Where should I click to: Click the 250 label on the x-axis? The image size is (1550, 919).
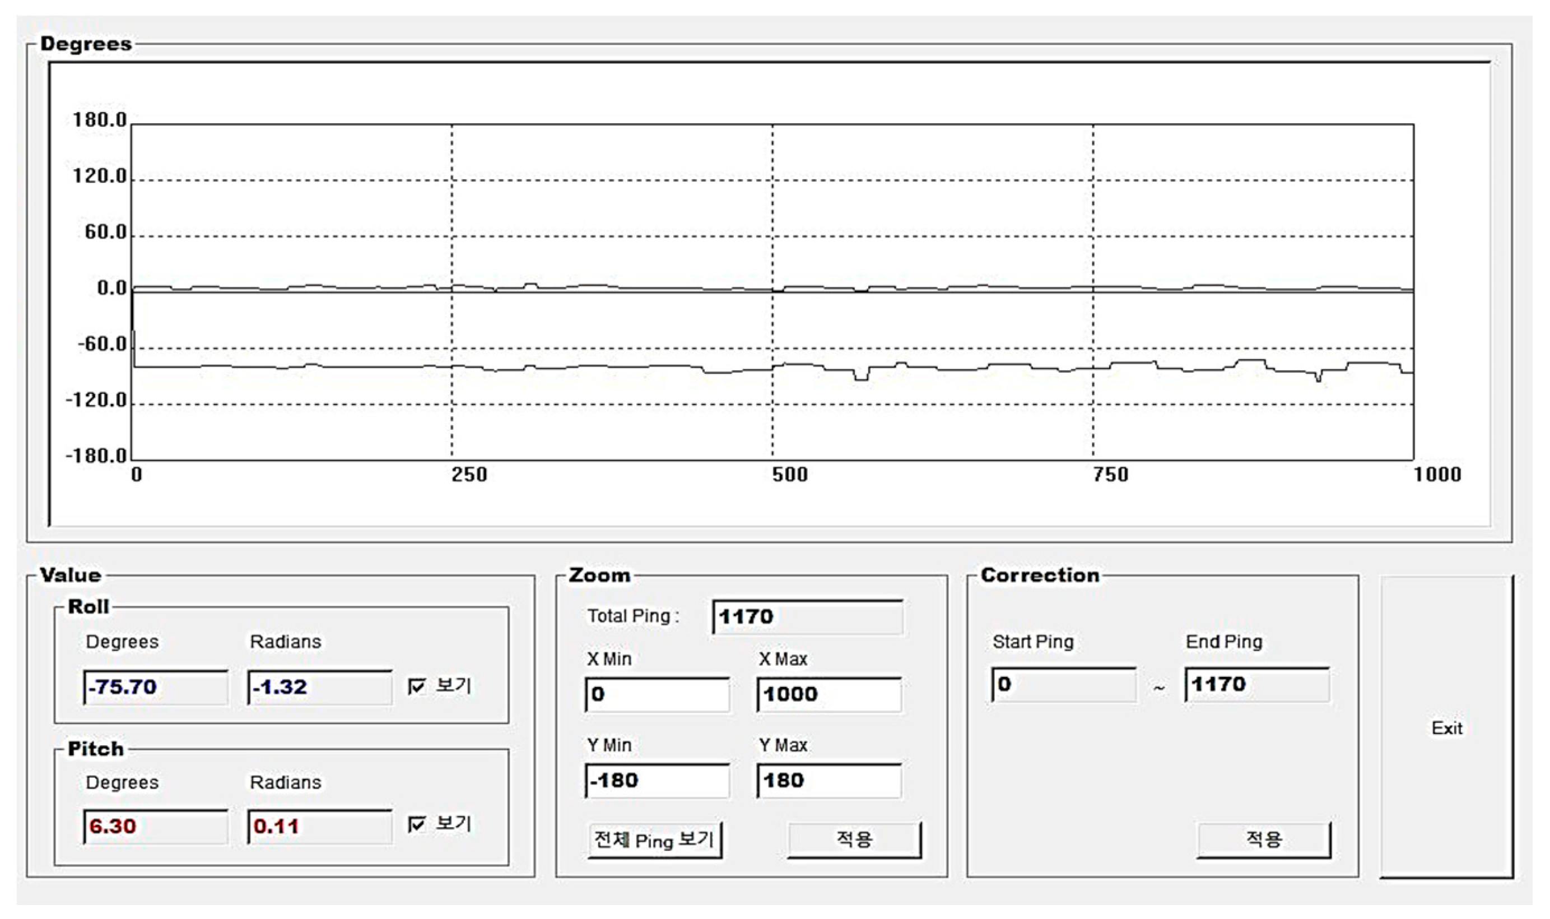coord(469,475)
